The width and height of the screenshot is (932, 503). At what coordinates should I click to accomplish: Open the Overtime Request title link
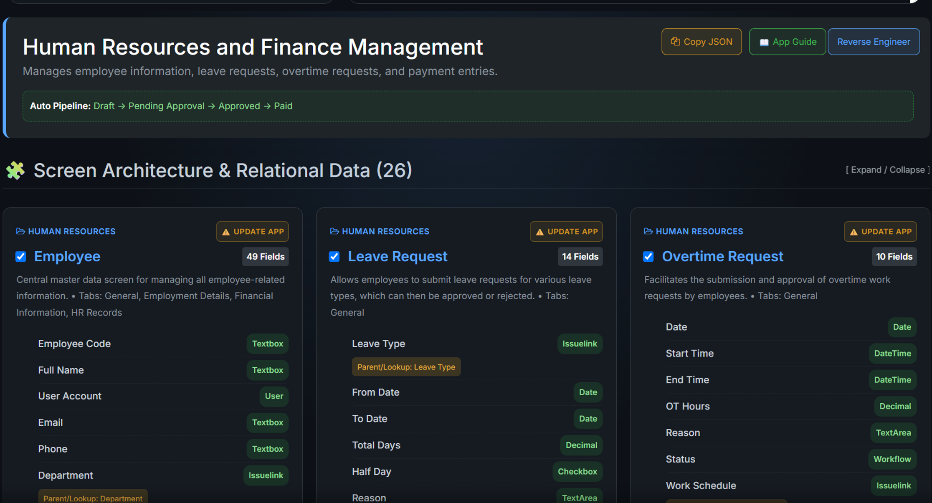pos(722,256)
